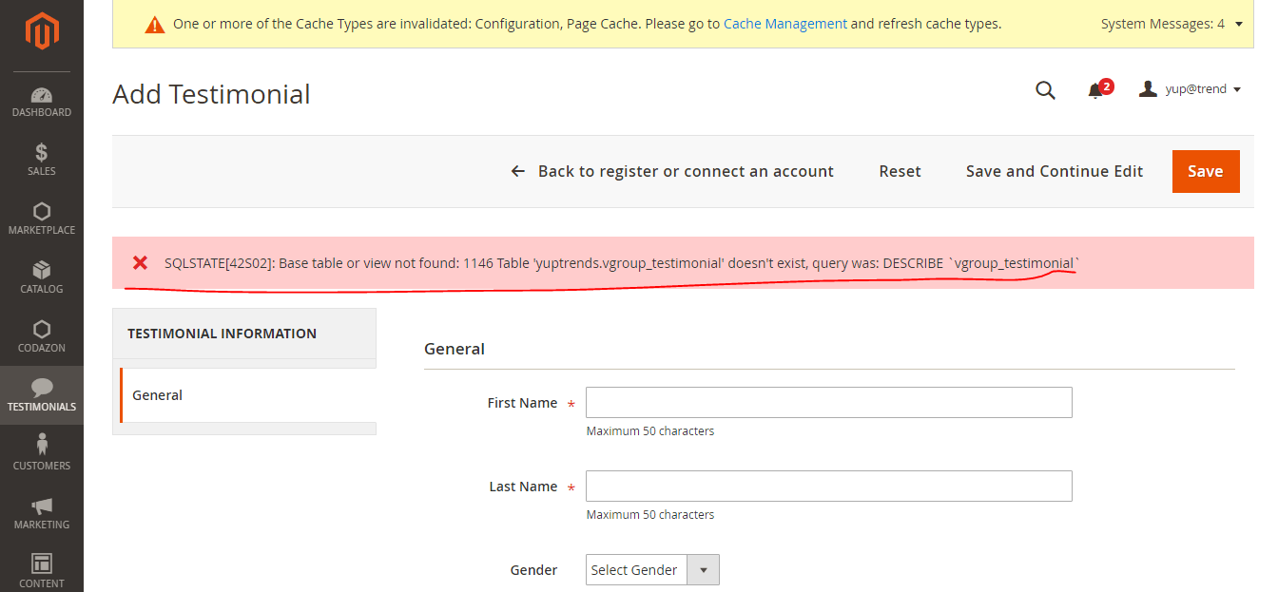The image size is (1278, 592).
Task: View notifications via the bell icon
Action: point(1095,91)
